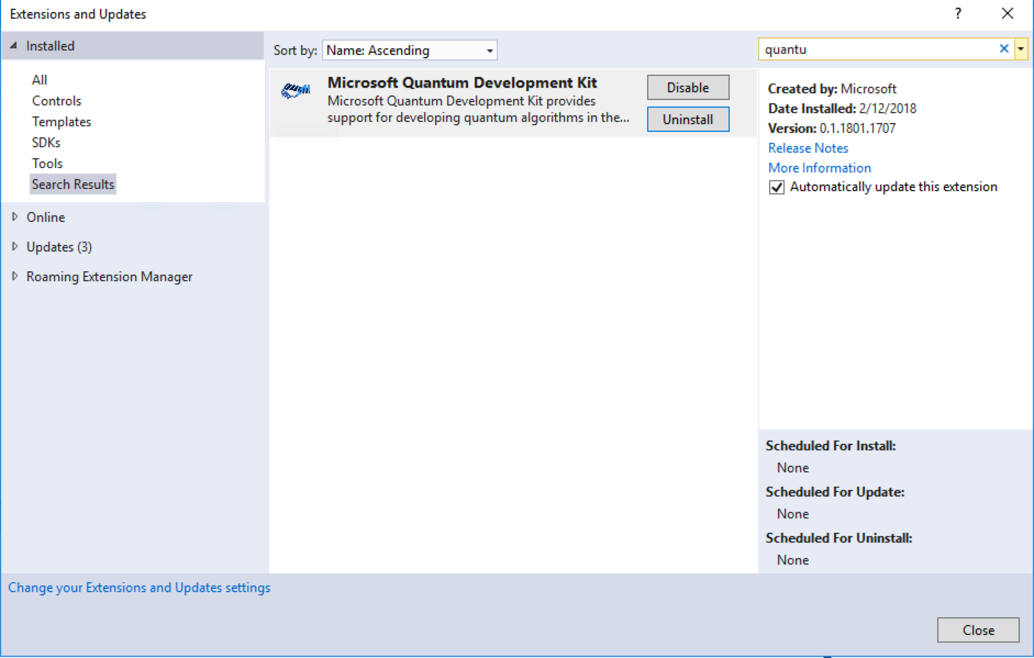This screenshot has height=658, width=1034.
Task: Collapse the Installed section
Action: [13, 46]
